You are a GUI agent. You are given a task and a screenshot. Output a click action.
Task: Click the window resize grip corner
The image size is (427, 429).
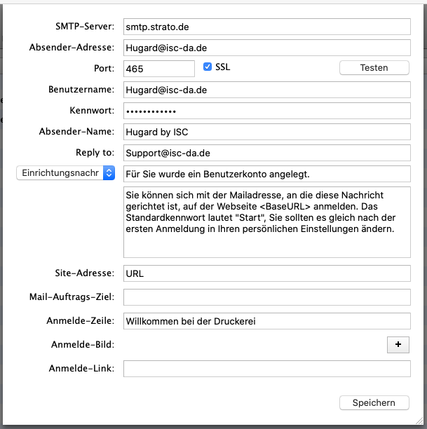coord(419,421)
